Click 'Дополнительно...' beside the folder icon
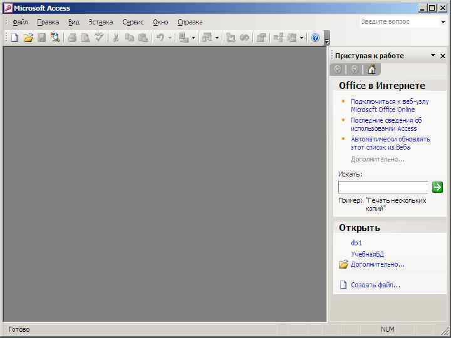The image size is (451, 338). [x=377, y=264]
